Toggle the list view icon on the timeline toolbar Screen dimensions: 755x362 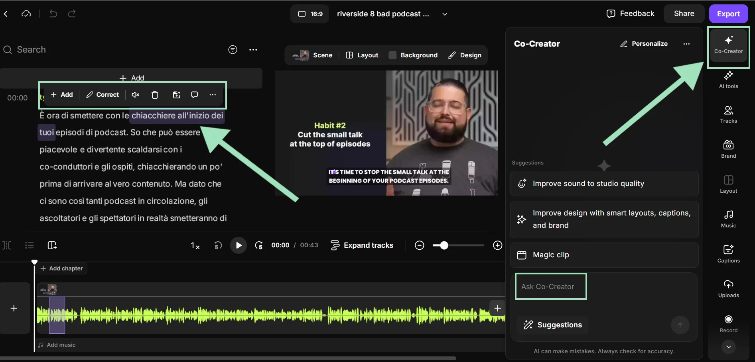tap(29, 245)
